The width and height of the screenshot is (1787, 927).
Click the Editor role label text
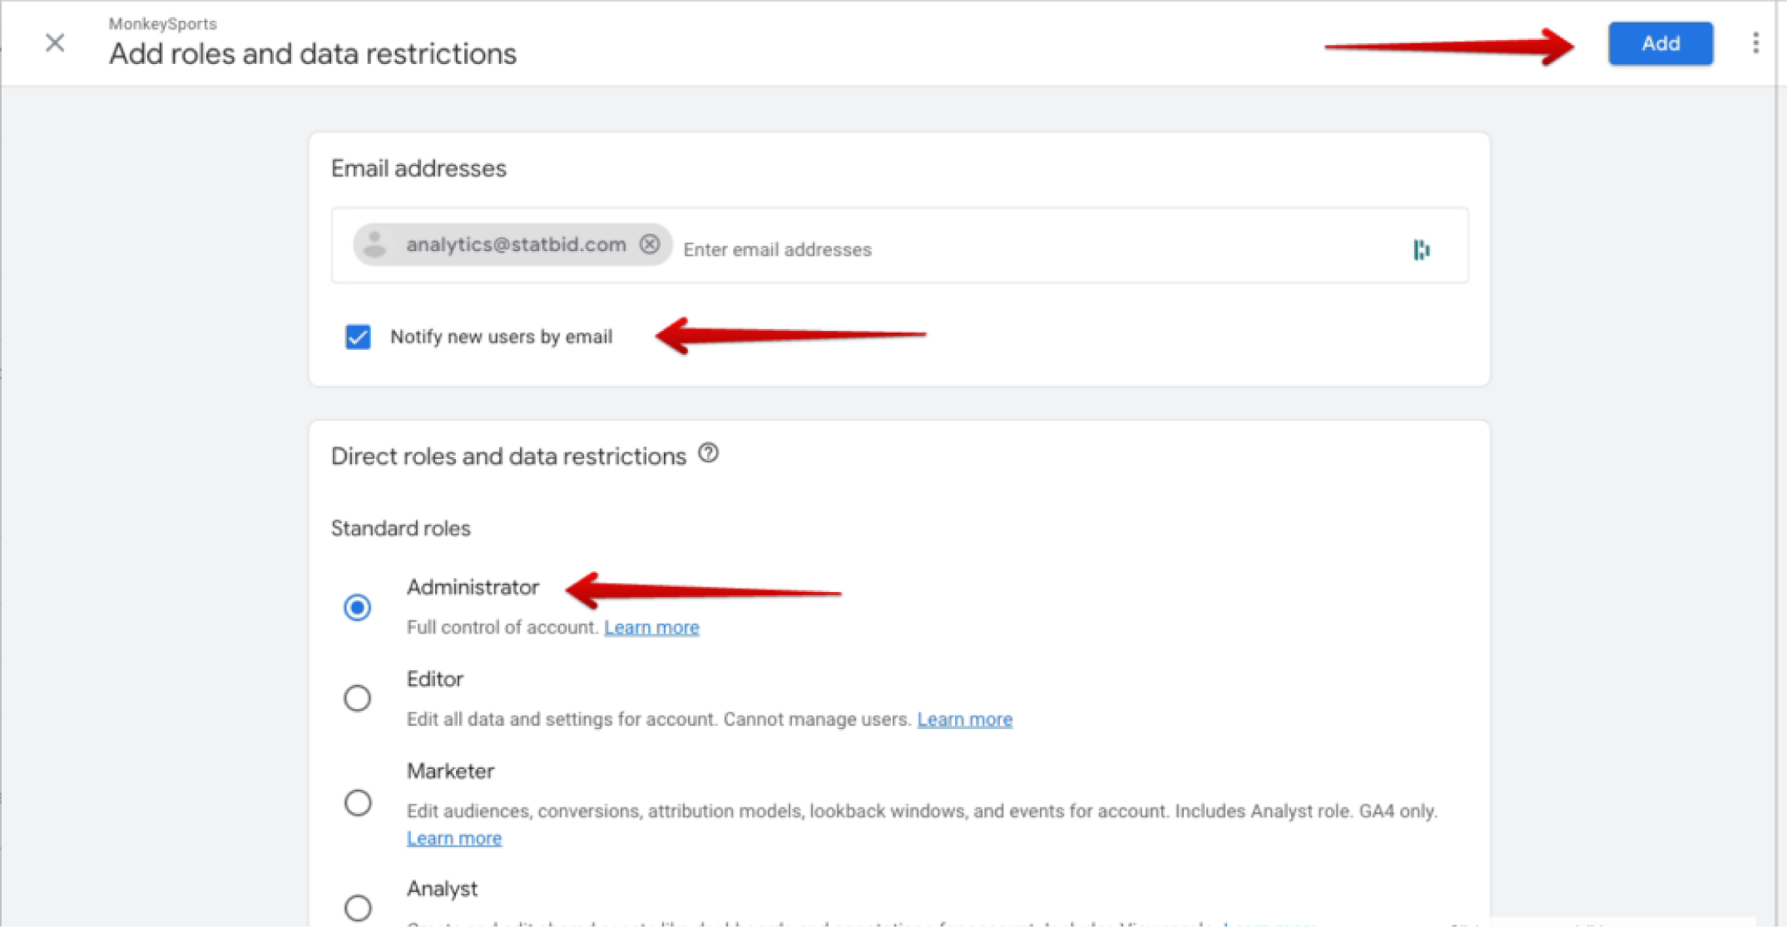tap(435, 679)
